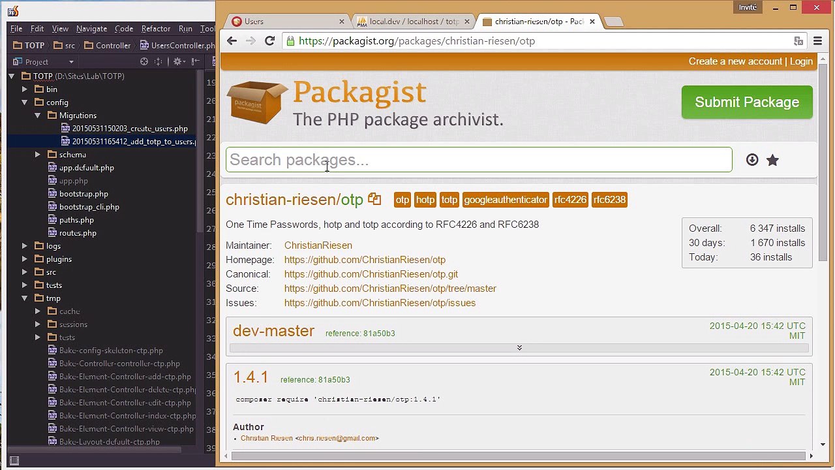Go back in the browser
Screen dimensions: 835x470
[232, 41]
